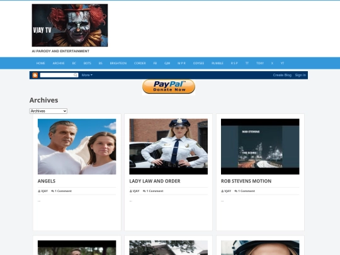
Task: Click the author icon under ROB STEVENS MOTION
Action: (222, 191)
